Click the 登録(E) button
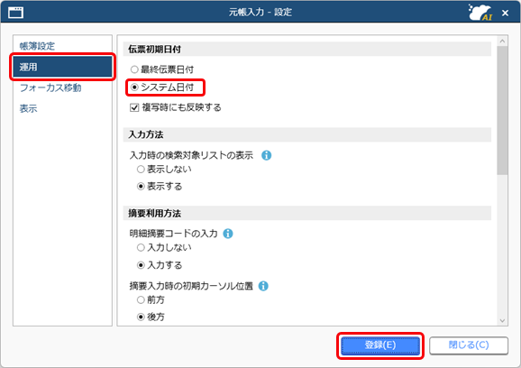 tap(380, 345)
